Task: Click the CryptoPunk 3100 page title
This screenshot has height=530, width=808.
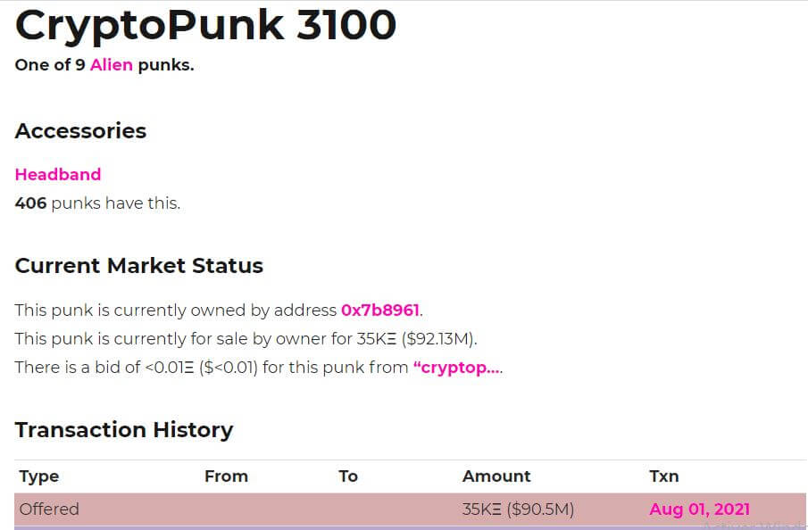Action: 204,25
